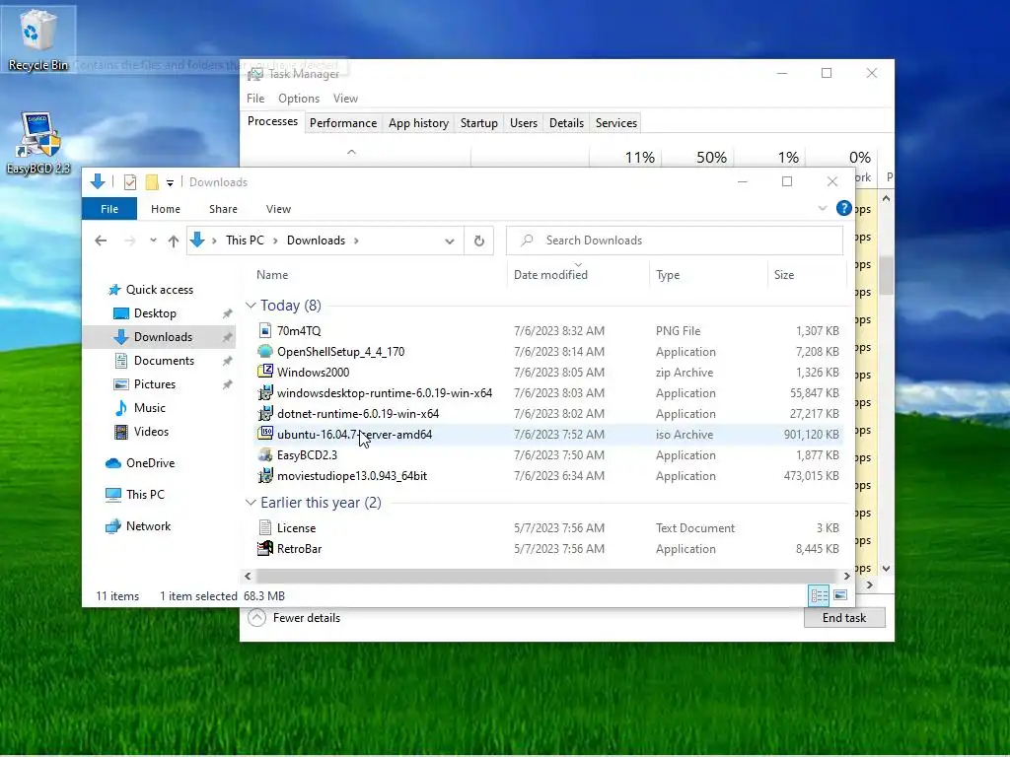Open the Customize Quick Access Toolbar dropdown

[170, 182]
